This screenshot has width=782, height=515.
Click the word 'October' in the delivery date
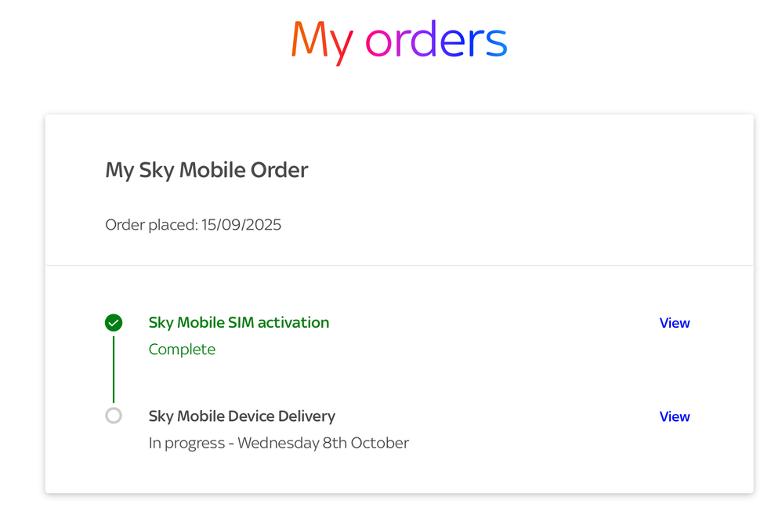379,443
